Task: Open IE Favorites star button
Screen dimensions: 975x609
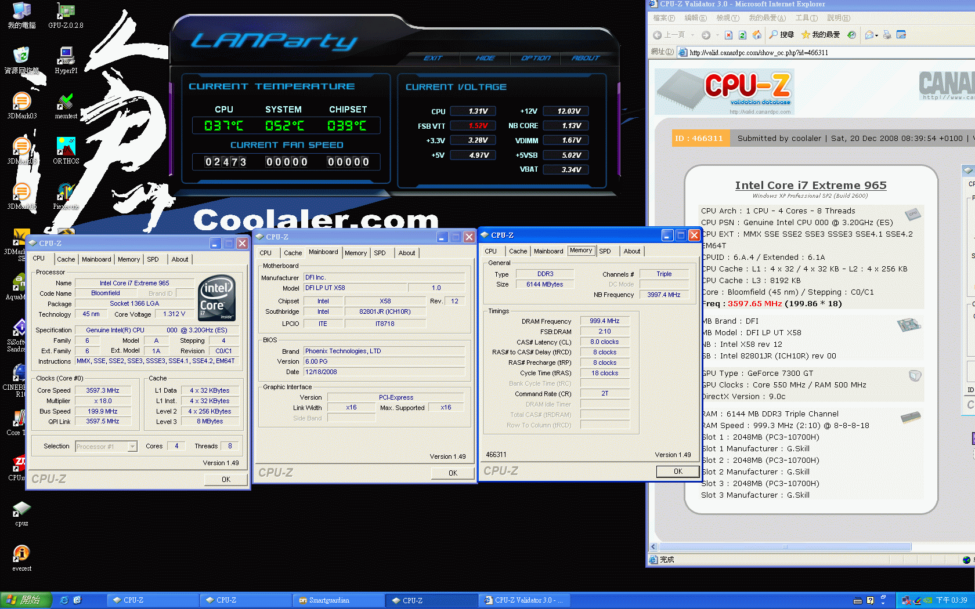Action: (821, 35)
